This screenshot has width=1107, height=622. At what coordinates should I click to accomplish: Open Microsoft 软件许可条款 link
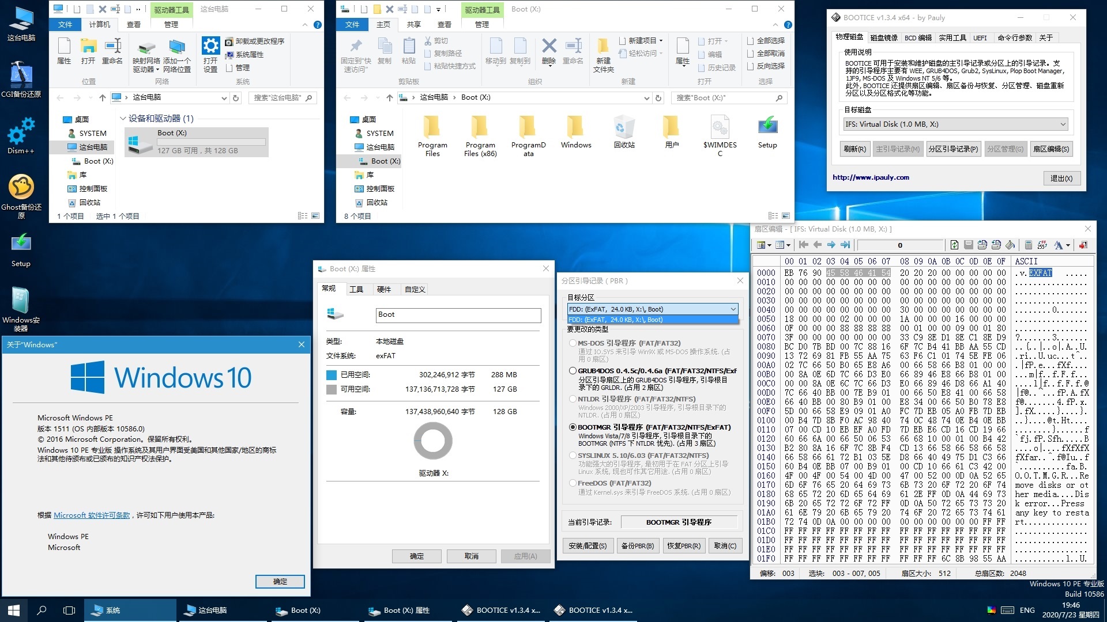(x=92, y=515)
